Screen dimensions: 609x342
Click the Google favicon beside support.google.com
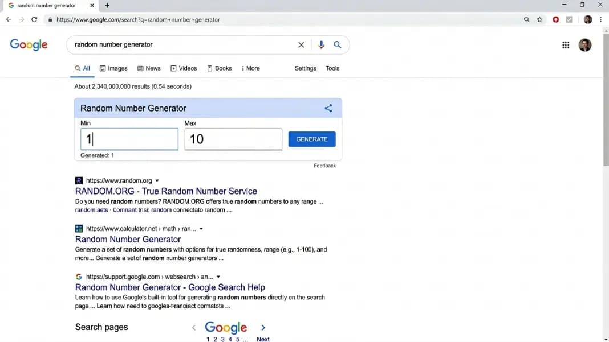tap(79, 277)
